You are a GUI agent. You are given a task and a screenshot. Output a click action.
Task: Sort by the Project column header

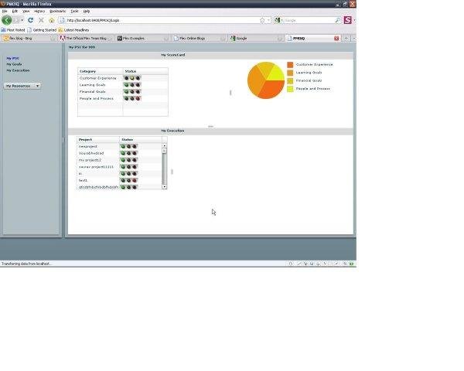pos(98,139)
